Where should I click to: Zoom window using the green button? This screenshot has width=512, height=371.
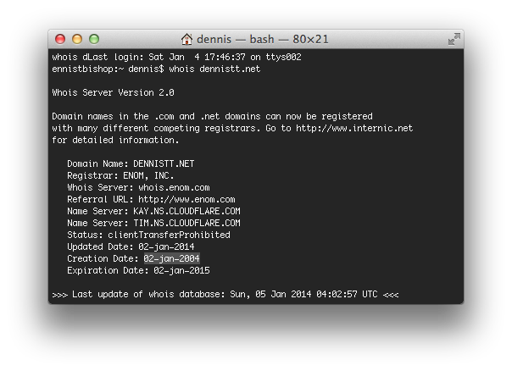tap(94, 39)
